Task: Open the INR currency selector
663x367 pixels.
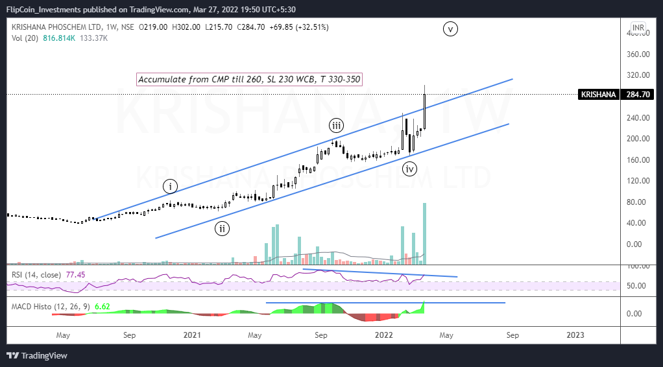Action: [638, 28]
